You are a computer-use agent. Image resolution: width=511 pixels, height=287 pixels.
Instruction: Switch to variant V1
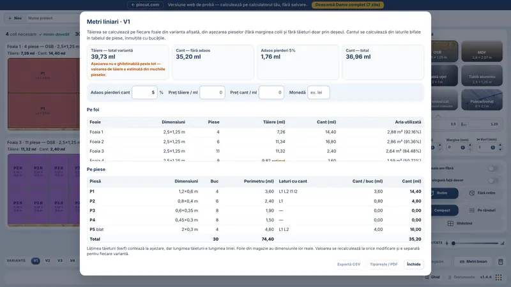(36, 261)
